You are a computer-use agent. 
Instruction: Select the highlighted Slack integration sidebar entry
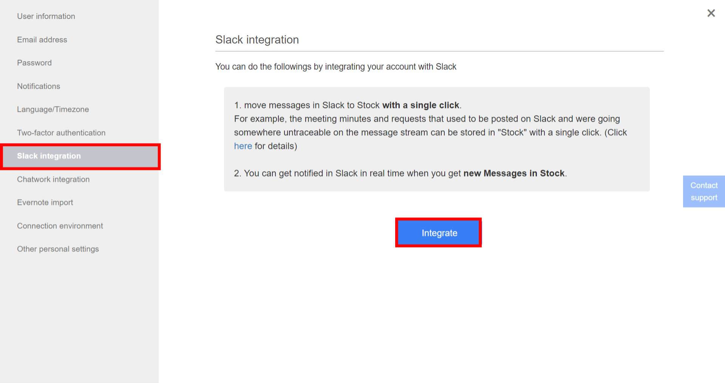click(x=48, y=156)
